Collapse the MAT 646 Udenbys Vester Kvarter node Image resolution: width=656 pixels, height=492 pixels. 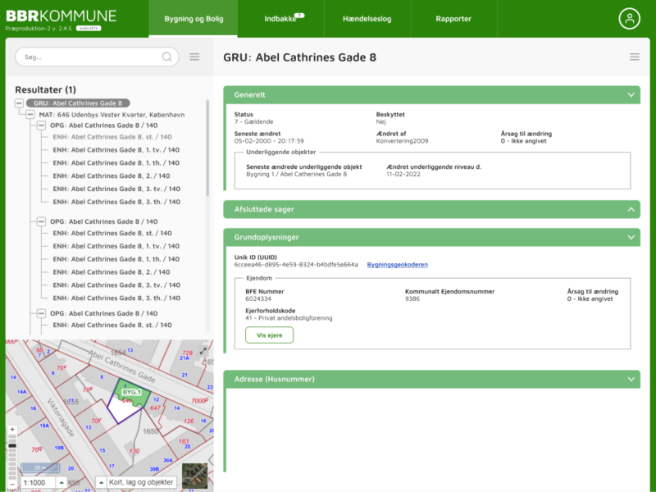[x=31, y=115]
